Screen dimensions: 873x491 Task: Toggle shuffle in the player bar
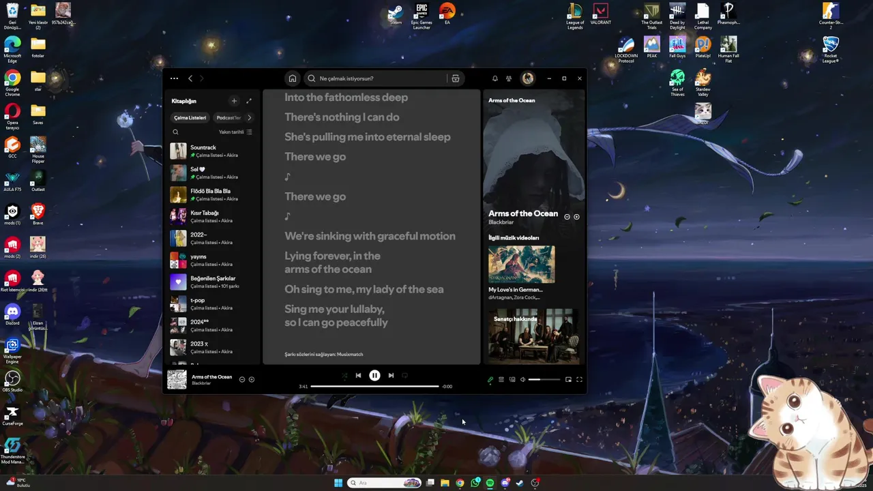(344, 375)
